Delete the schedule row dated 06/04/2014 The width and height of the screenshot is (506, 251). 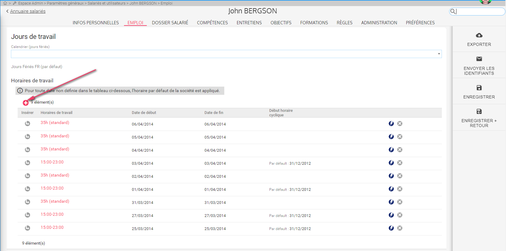pos(400,123)
